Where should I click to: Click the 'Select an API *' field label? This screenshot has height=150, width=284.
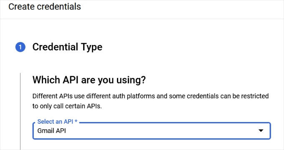57,122
